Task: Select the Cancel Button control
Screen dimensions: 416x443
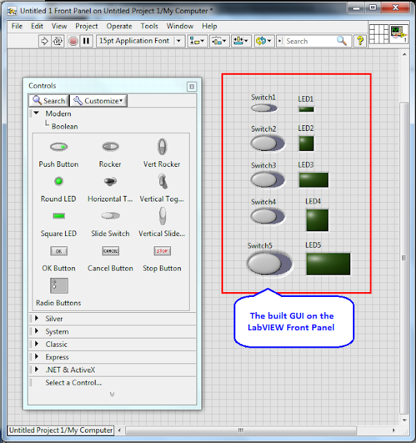Action: point(111,251)
